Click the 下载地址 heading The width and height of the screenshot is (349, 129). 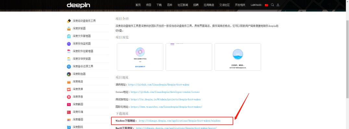[x=122, y=114]
